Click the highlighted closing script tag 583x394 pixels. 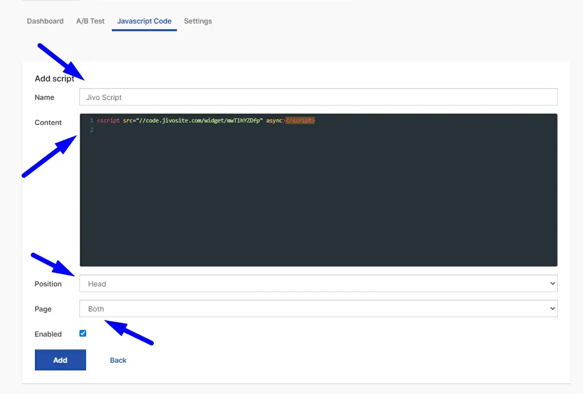[300, 120]
